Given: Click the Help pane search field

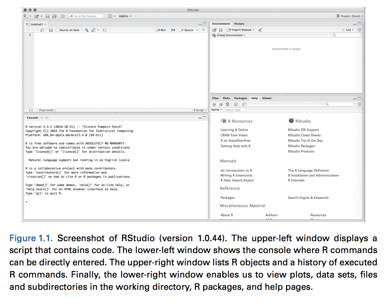Looking at the screenshot, I should coord(339,104).
